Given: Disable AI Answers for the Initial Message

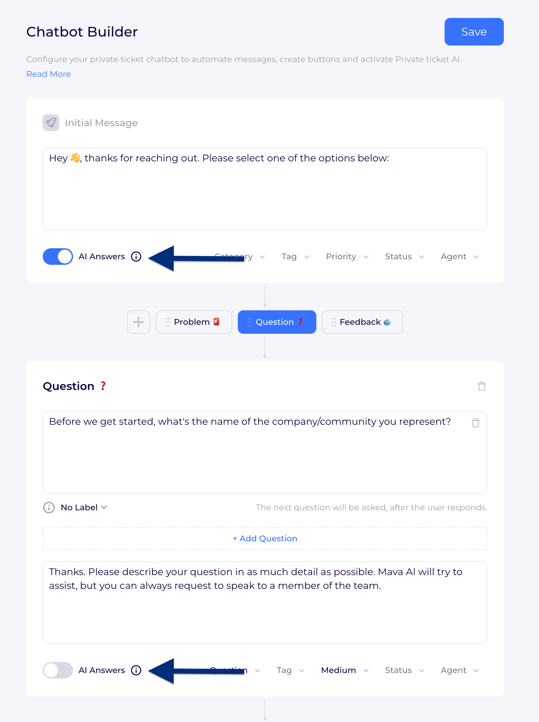Looking at the screenshot, I should point(58,257).
